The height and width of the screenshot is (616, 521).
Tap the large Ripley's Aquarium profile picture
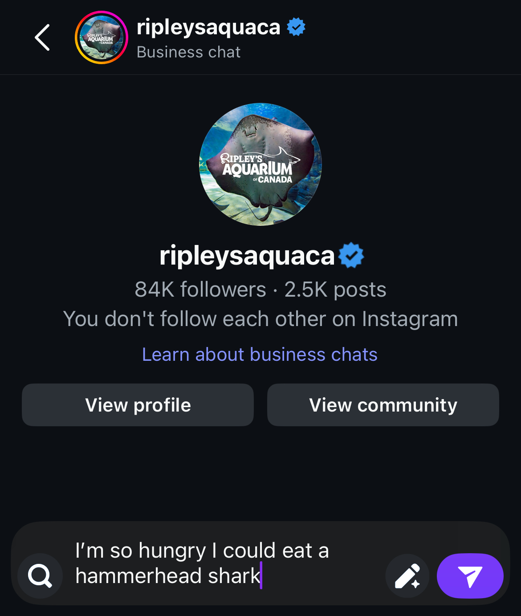coord(260,164)
